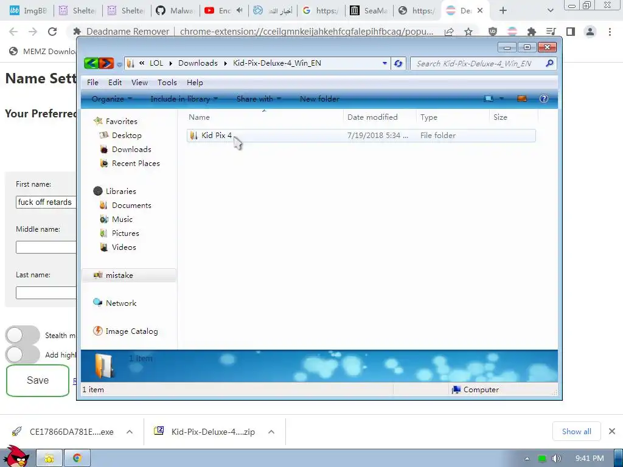Share this page from Chrome address bar

tap(449, 32)
